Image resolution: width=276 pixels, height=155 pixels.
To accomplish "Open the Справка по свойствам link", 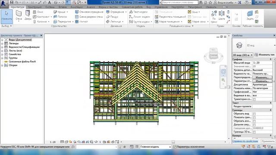I will click(x=245, y=141).
